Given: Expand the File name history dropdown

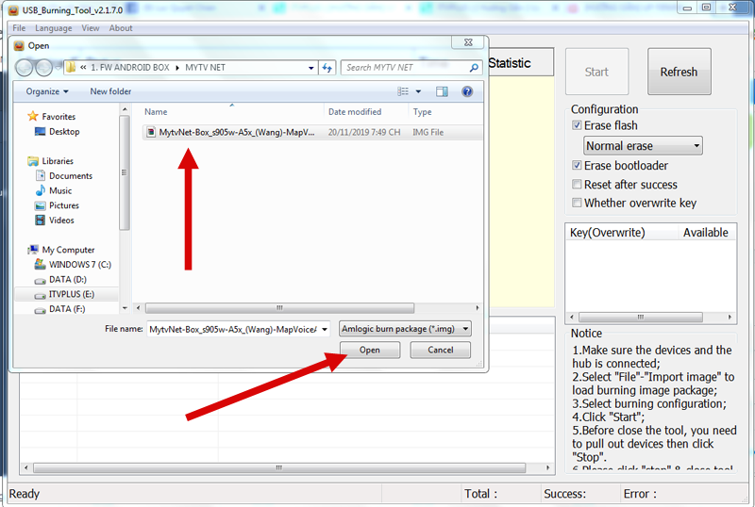Looking at the screenshot, I should (x=325, y=330).
